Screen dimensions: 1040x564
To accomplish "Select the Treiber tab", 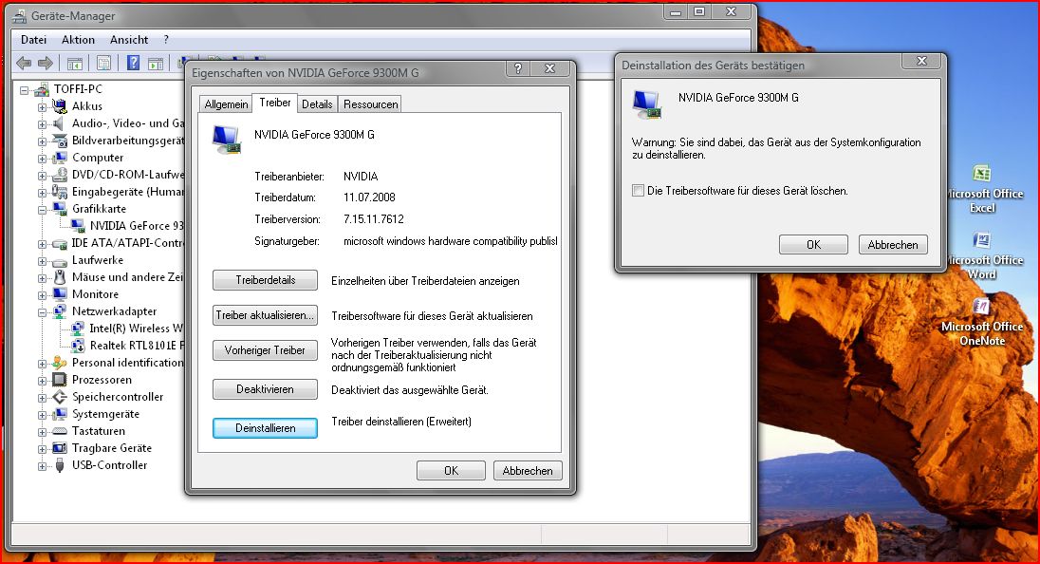I will 274,103.
